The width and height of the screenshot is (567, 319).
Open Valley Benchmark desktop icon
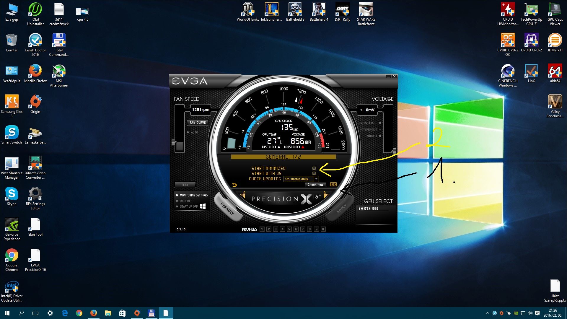[x=555, y=106]
